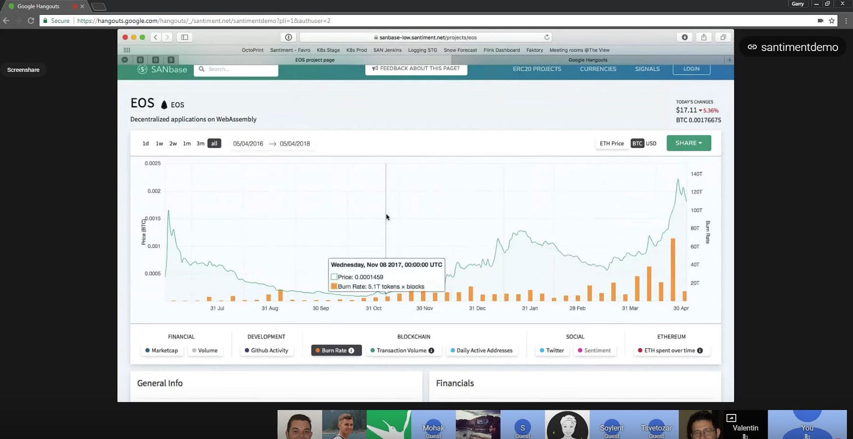Select Mohak's participant thumbnail
Screen dimensions: 853x439
pos(433,424)
